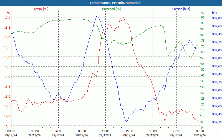
Task: Click the '939,40' pressure axis value
Action: (x=216, y=34)
